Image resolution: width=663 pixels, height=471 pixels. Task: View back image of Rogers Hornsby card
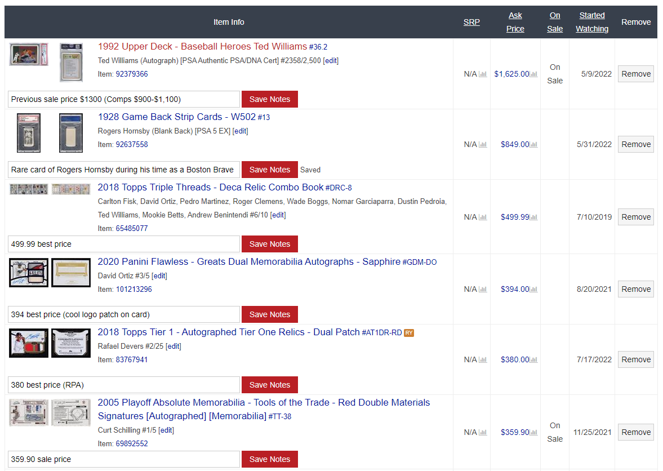[x=71, y=133]
